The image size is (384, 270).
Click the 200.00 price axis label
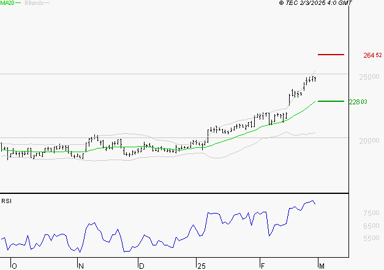[x=369, y=141]
